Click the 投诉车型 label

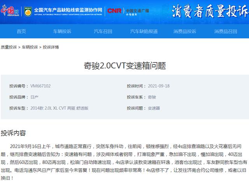19,108
